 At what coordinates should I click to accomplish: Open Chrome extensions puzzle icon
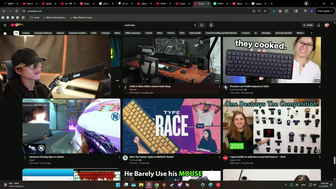[x=286, y=11]
